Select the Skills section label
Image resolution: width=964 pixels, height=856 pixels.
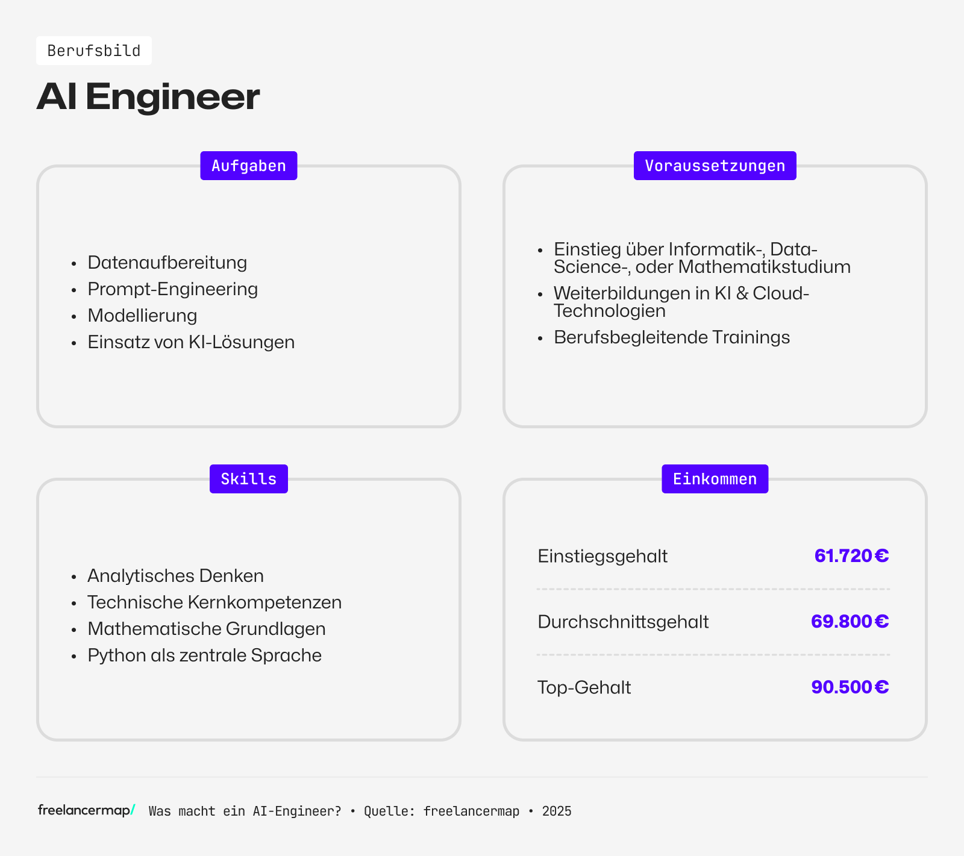click(x=248, y=479)
